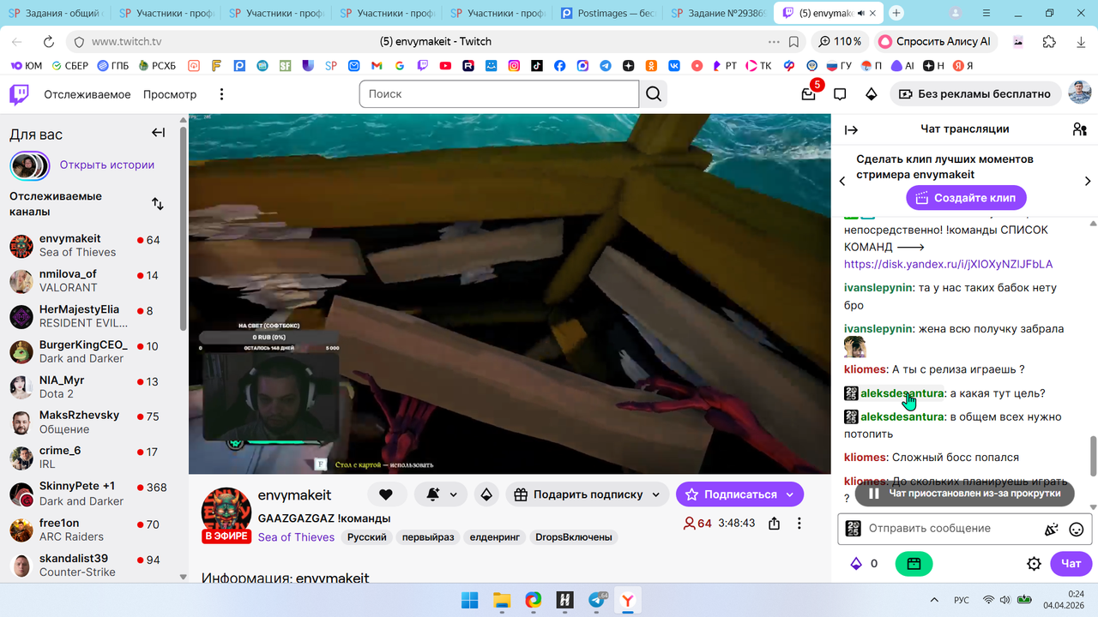Open the emote picker smiley icon

coord(1077,529)
